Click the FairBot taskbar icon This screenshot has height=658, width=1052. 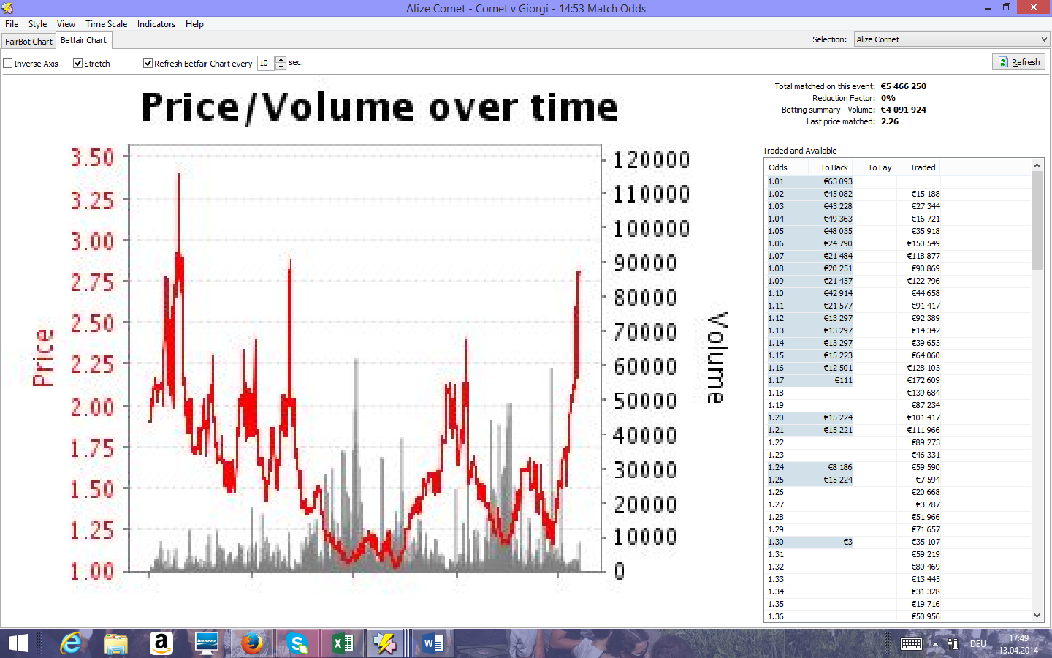(385, 643)
